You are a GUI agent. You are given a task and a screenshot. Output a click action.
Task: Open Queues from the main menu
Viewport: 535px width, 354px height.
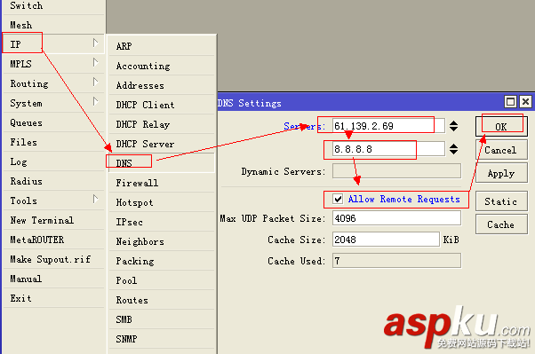(53, 122)
